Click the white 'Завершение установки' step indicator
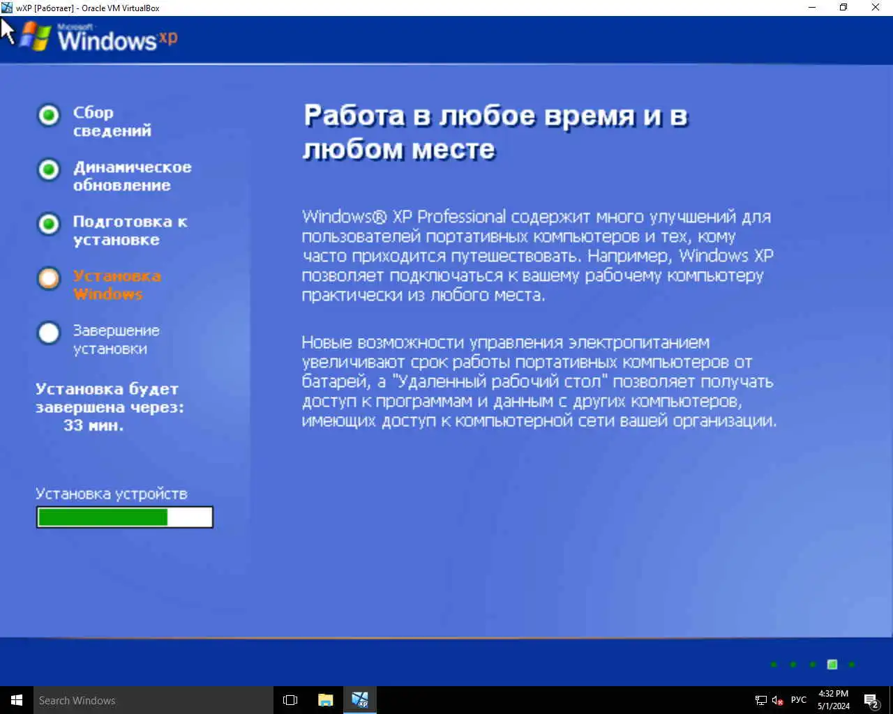The width and height of the screenshot is (893, 714). 49,333
